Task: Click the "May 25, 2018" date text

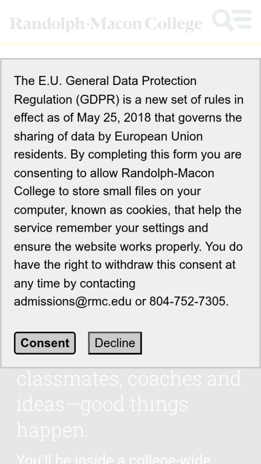Action: [x=114, y=118]
